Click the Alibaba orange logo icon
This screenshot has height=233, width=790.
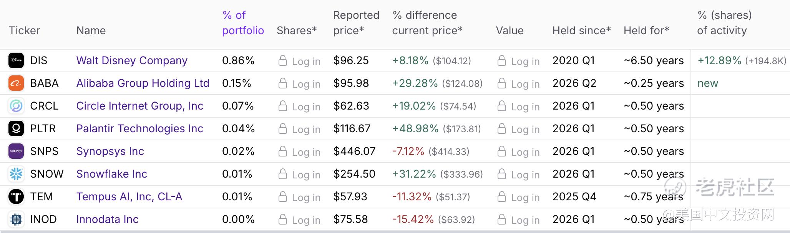16,83
